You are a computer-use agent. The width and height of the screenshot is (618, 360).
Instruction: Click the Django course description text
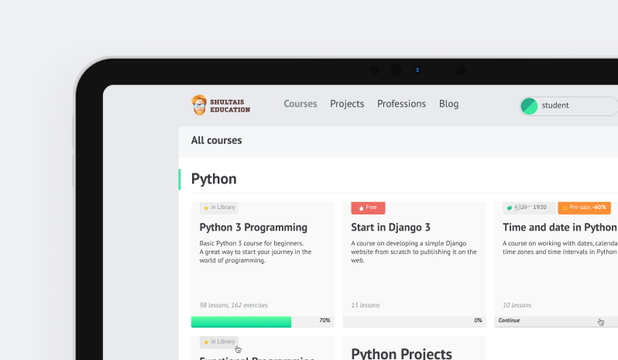(x=414, y=252)
